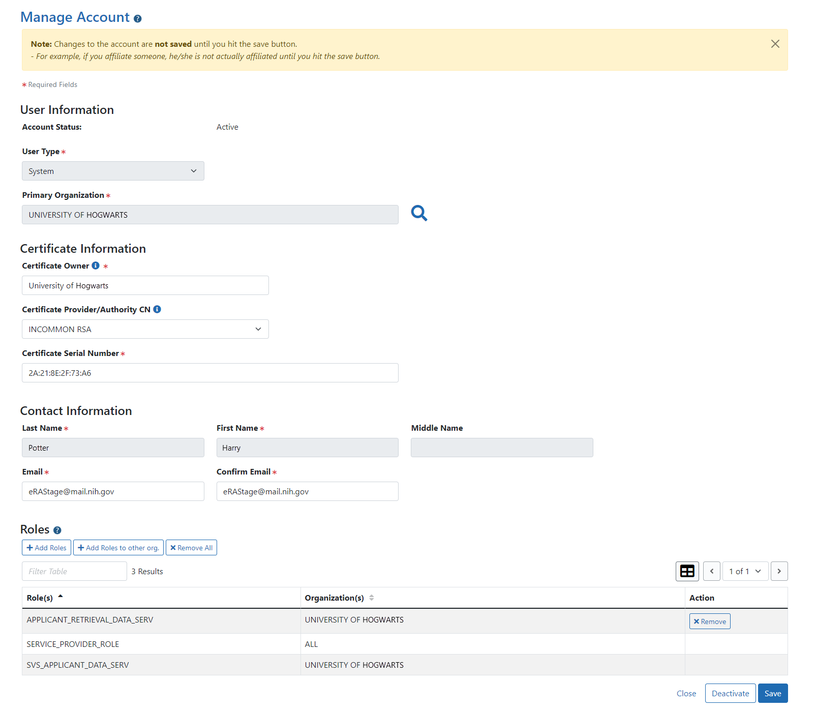Click the Add Roles button
This screenshot has width=815, height=712.
[x=46, y=548]
